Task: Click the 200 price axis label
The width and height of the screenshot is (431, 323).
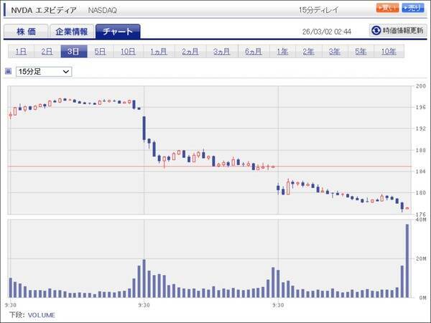Action: (420, 86)
